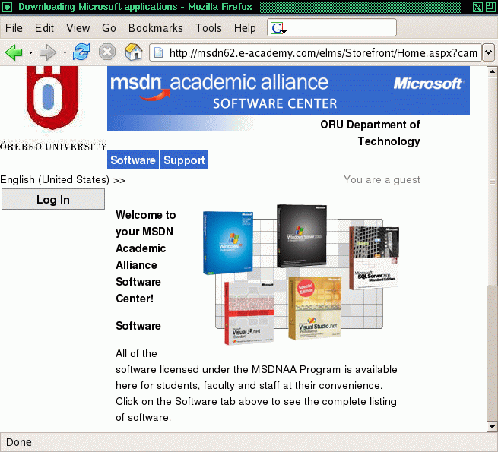Viewport: 498px width, 452px height.
Task: Open the View menu
Action: coord(78,28)
